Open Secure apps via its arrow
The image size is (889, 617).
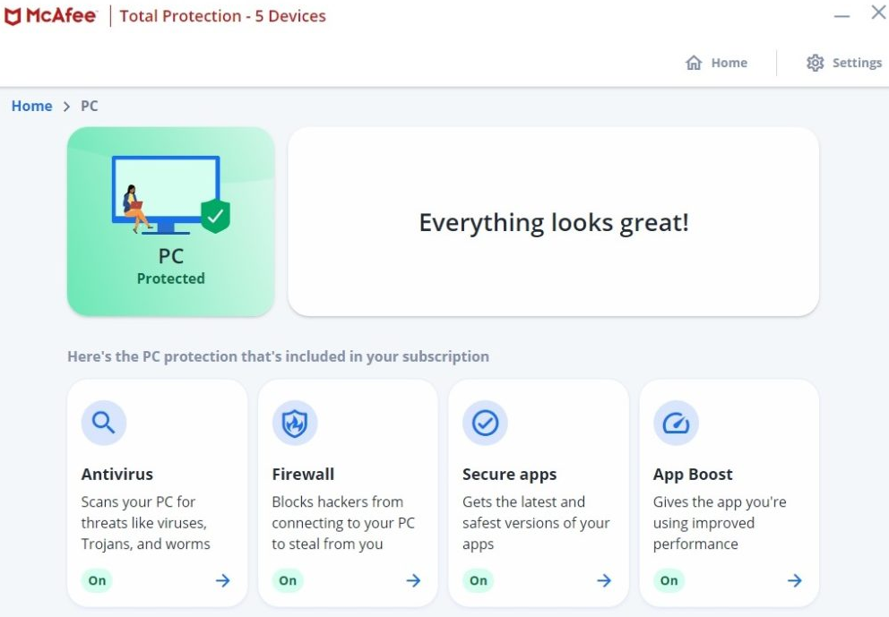pyautogui.click(x=604, y=580)
